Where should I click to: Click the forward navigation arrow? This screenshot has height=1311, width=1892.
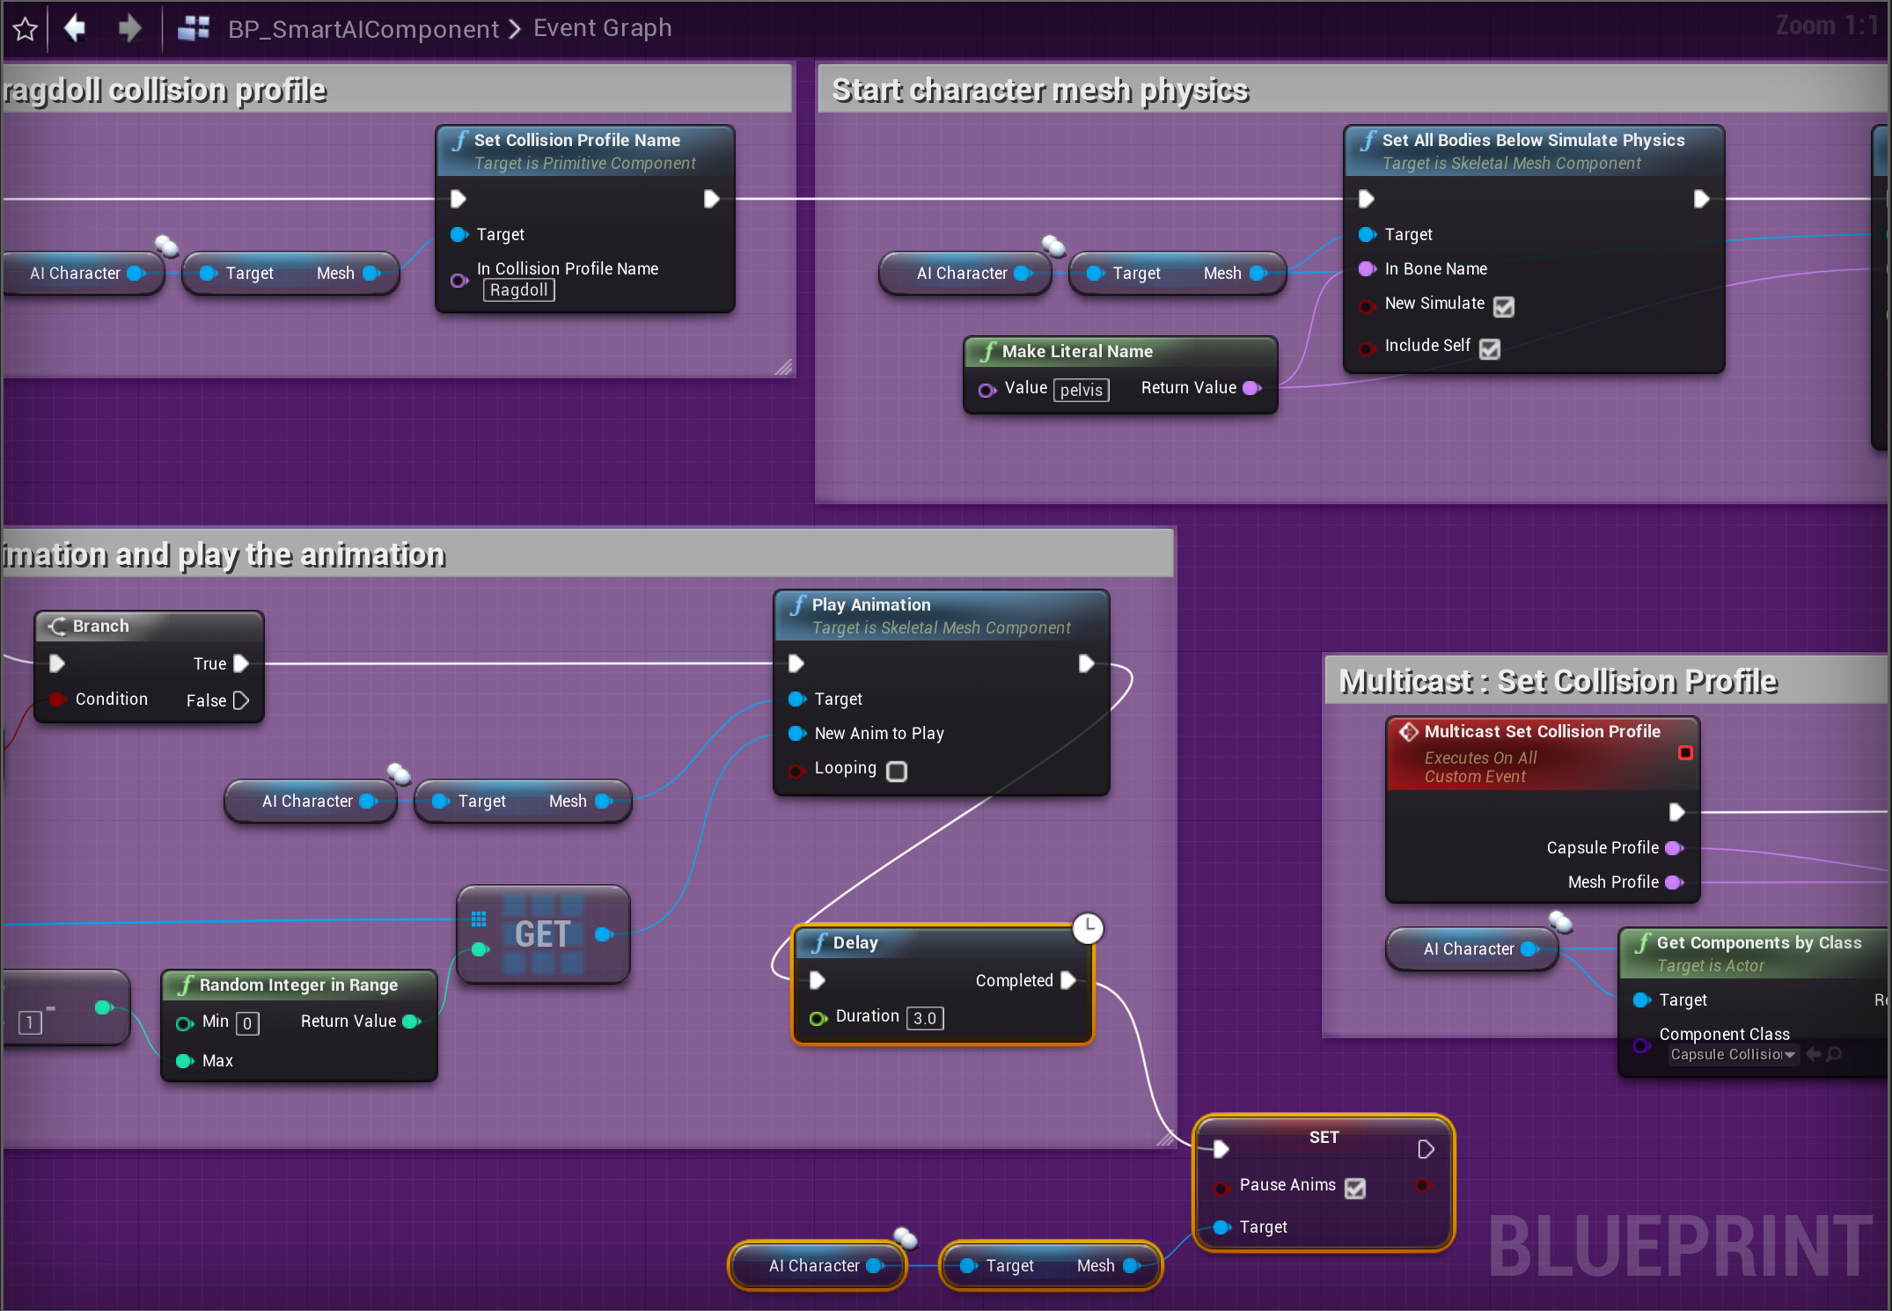pos(129,28)
